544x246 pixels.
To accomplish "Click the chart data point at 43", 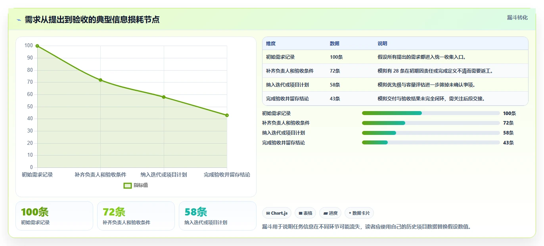I will pos(227,115).
